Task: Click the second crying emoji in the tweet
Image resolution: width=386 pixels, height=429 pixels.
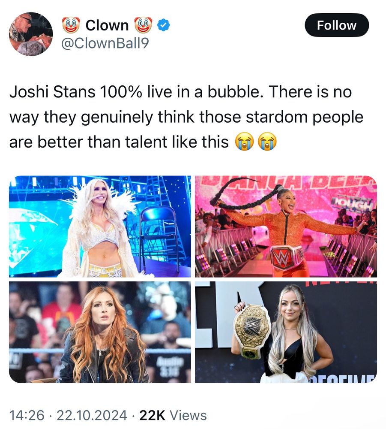Action: coord(267,142)
